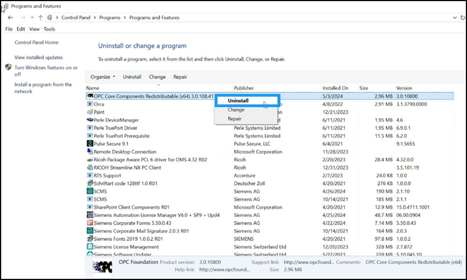Open View installed updates link

pyautogui.click(x=39, y=57)
